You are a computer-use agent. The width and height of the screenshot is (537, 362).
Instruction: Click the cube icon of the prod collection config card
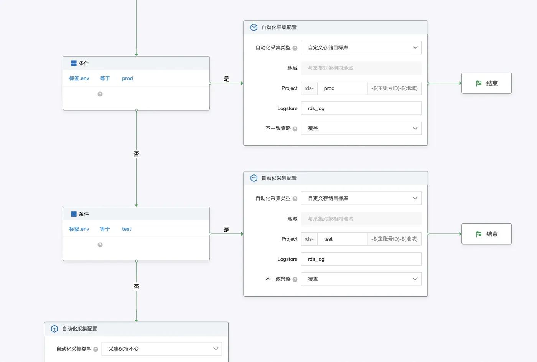pyautogui.click(x=254, y=28)
